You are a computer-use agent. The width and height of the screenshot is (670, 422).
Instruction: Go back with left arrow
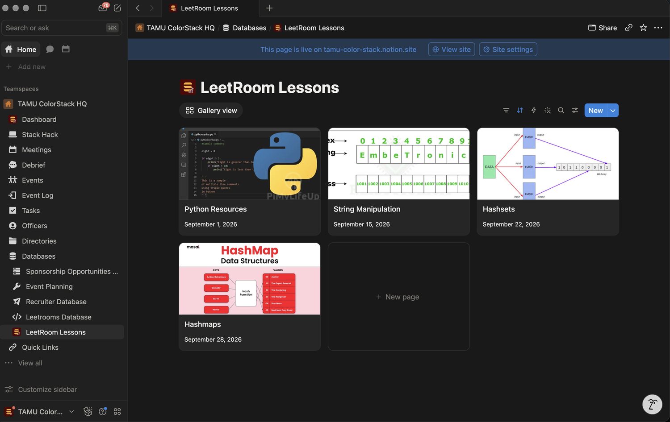pos(138,8)
